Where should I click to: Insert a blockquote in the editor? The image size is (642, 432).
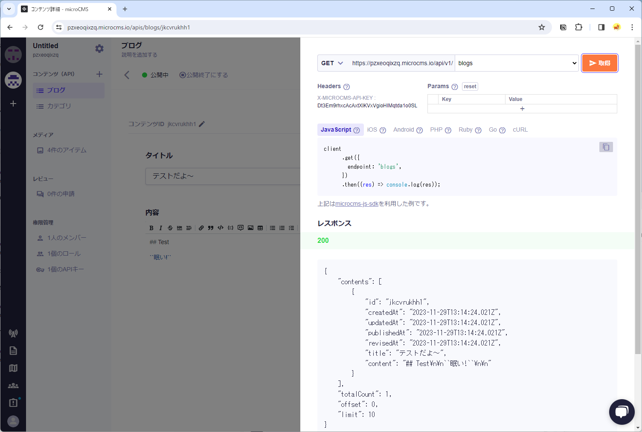tap(211, 228)
